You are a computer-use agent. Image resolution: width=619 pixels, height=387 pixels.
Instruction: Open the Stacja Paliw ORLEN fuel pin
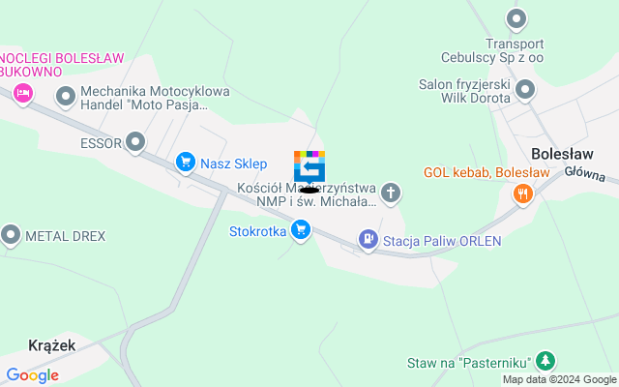[x=368, y=241]
